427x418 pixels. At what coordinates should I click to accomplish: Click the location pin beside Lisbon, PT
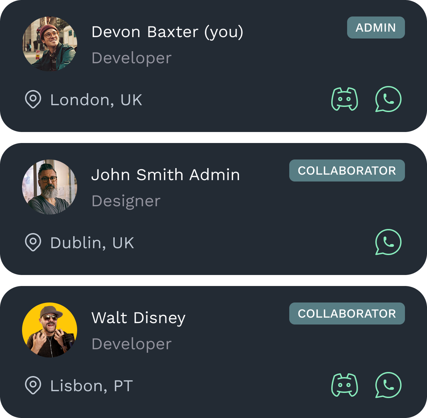pos(33,385)
